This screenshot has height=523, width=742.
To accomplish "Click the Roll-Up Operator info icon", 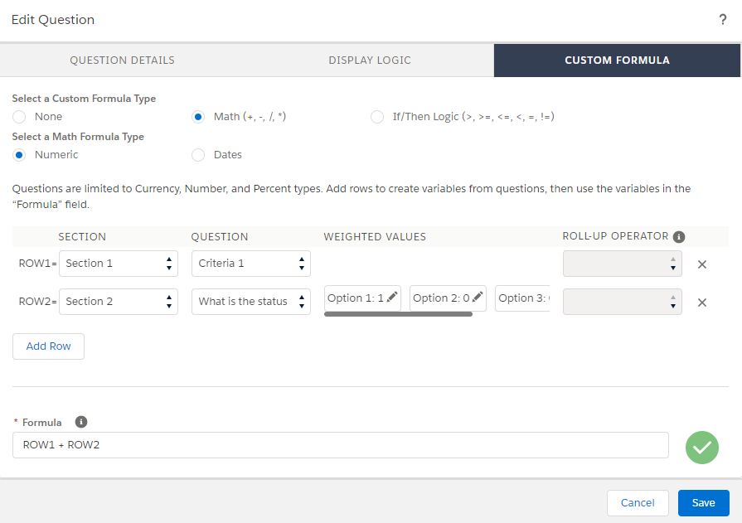I will point(679,237).
